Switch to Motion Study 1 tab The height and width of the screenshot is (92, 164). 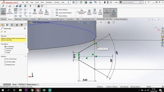(x=32, y=85)
